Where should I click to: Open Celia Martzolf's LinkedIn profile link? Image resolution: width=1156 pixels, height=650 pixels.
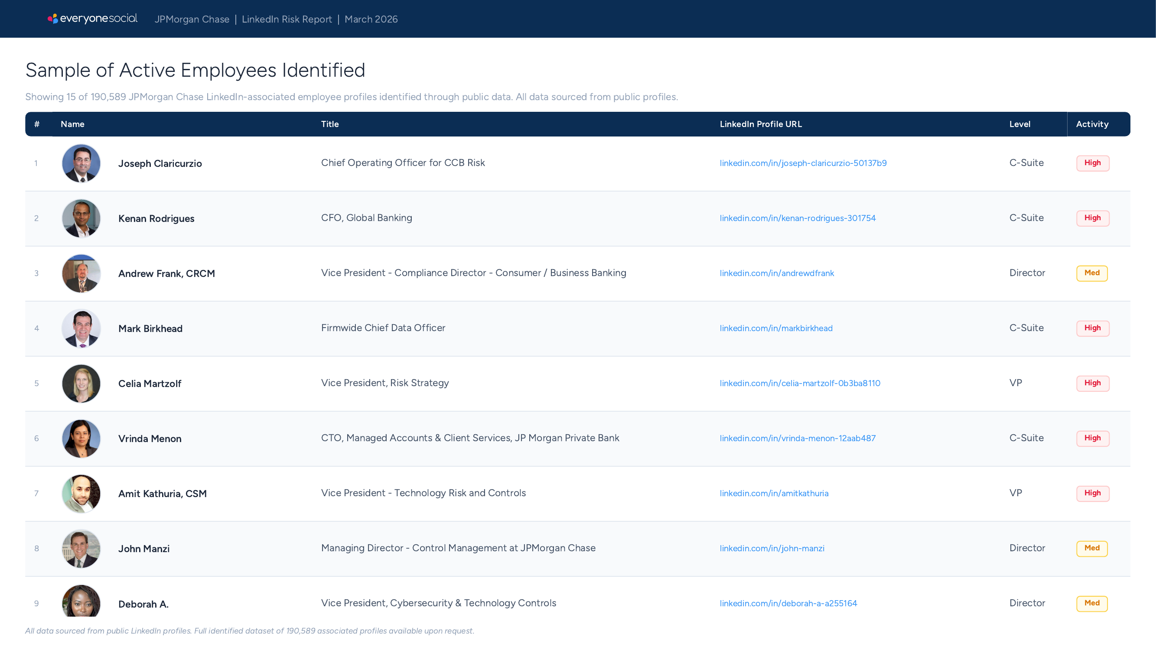(x=800, y=383)
